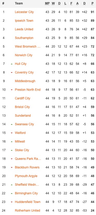This screenshot has height=215, width=96.
Task: Select the Southampton team link
Action: coord(24,38)
